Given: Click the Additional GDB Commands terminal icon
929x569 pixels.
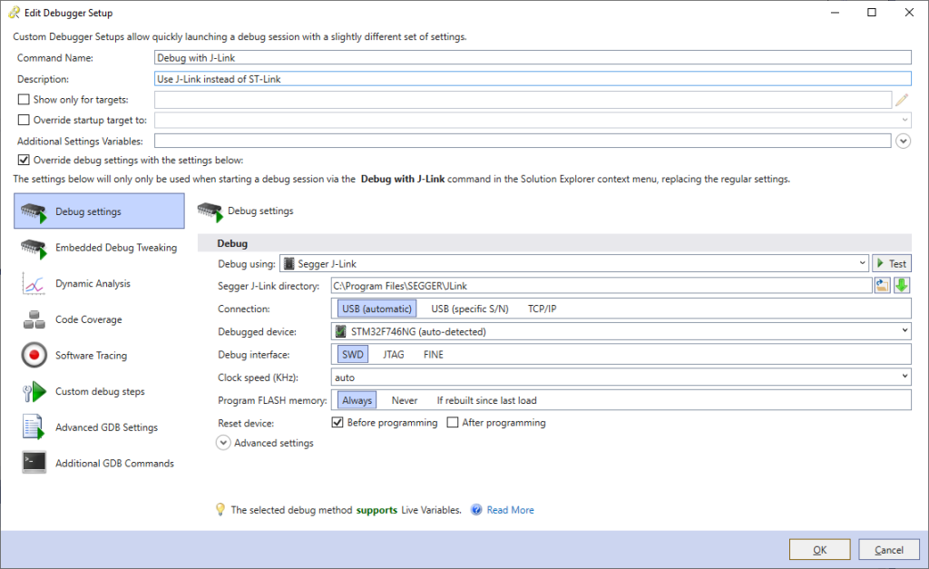Looking at the screenshot, I should pyautogui.click(x=34, y=463).
